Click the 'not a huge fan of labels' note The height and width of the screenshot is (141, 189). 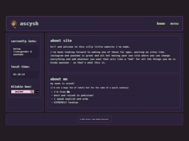point(89,88)
